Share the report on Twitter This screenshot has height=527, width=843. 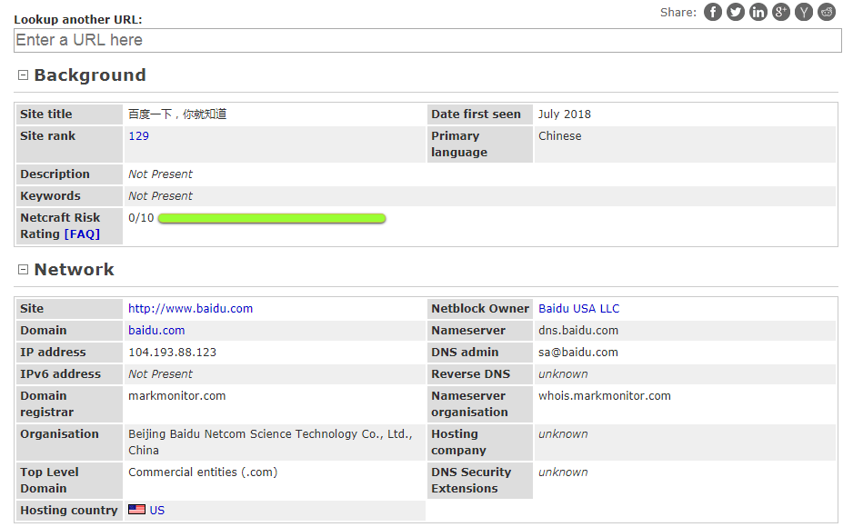click(736, 12)
